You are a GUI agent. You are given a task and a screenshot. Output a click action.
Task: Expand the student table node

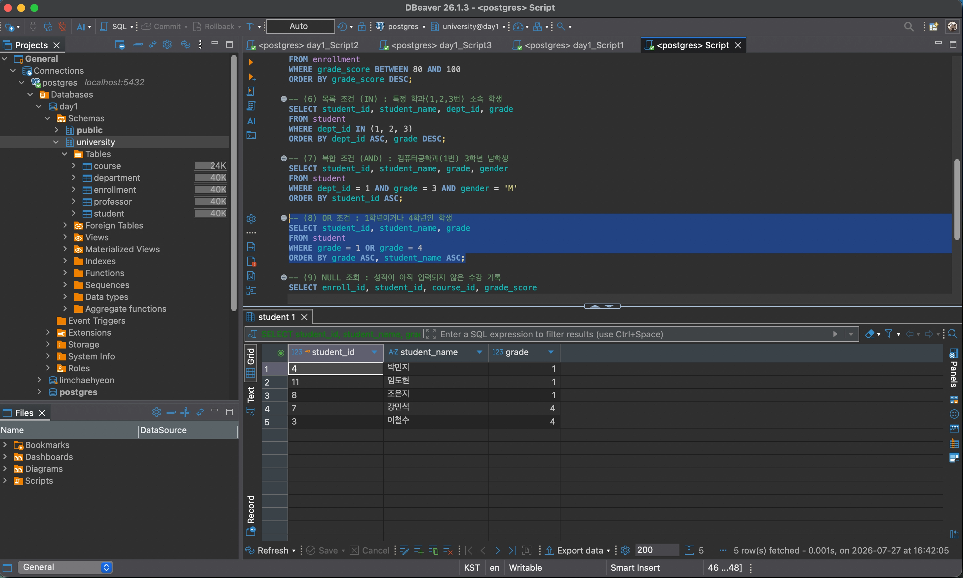click(74, 213)
